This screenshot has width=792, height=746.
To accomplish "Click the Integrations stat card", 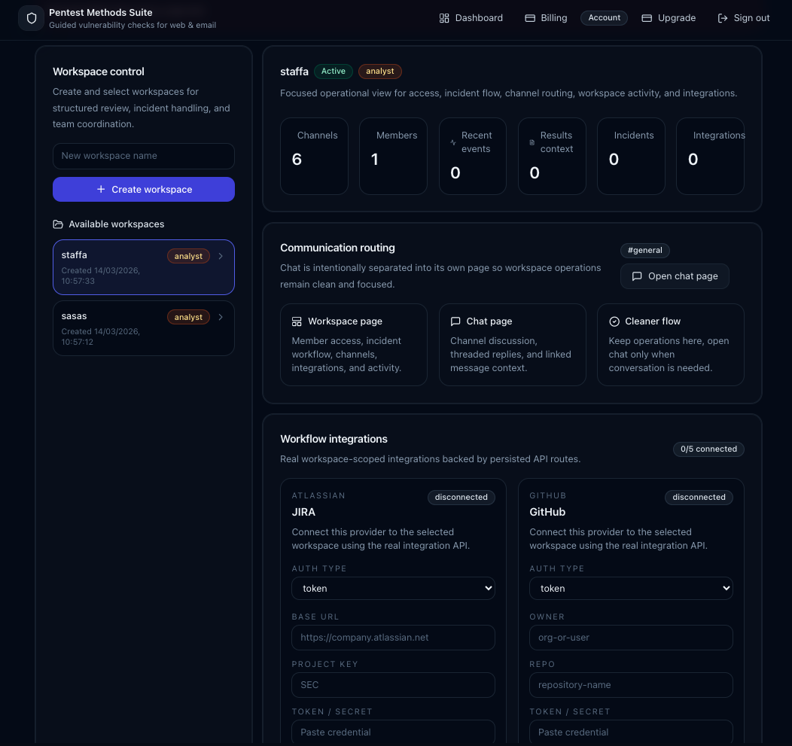I will 710,156.
